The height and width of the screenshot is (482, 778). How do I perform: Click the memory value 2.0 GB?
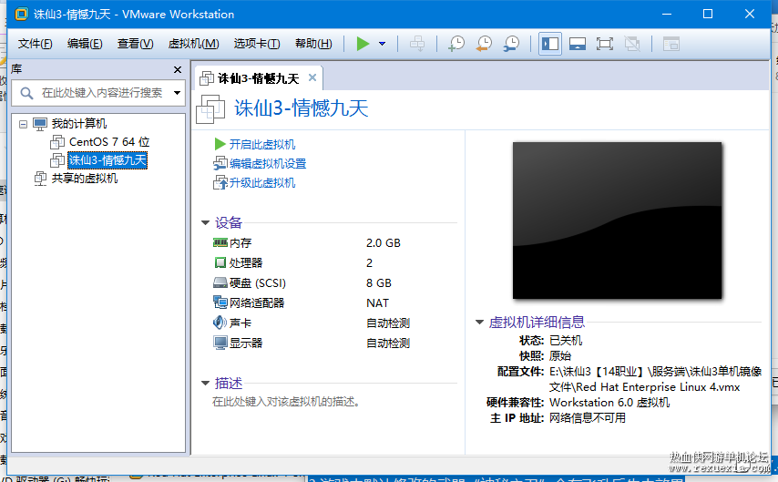383,242
